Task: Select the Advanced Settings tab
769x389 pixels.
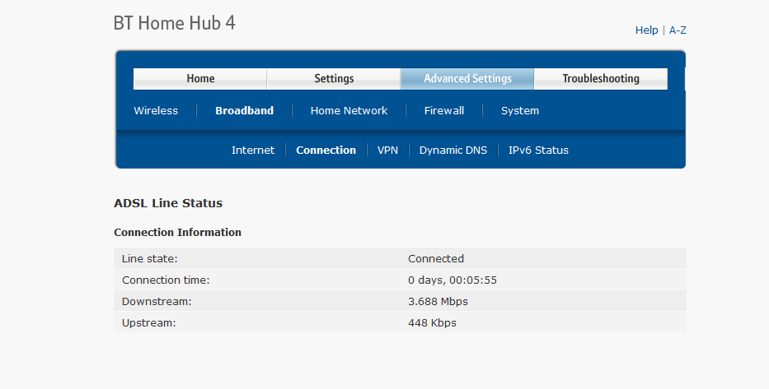Action: click(x=467, y=79)
